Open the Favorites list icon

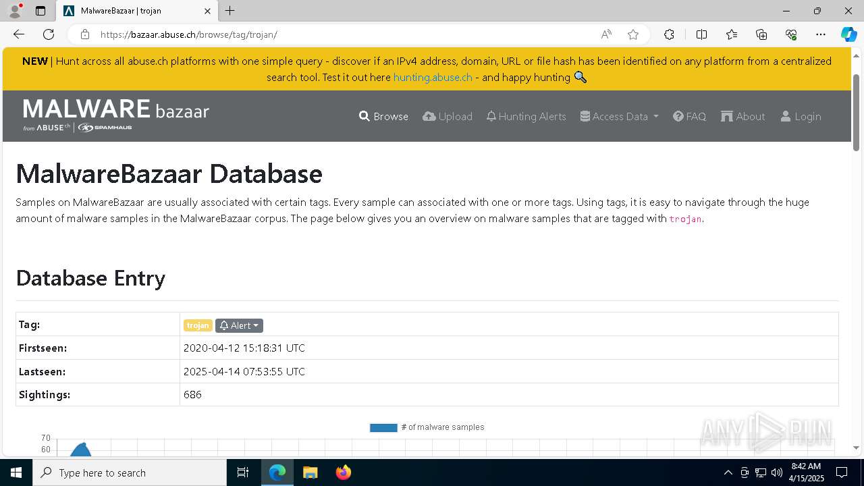(x=732, y=34)
